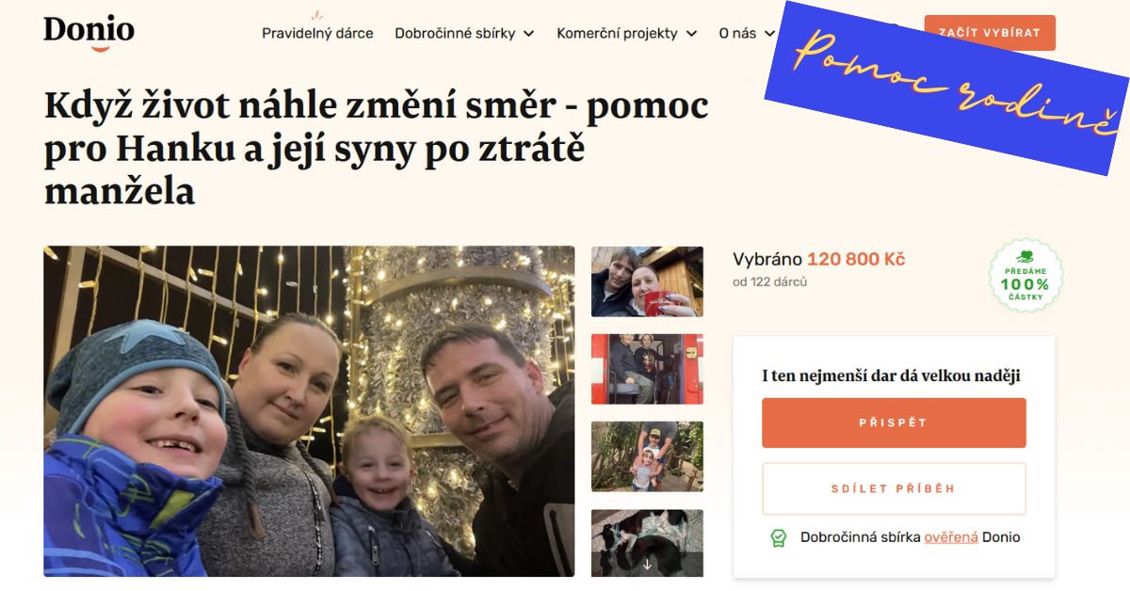Click the campaign title heading

377,149
